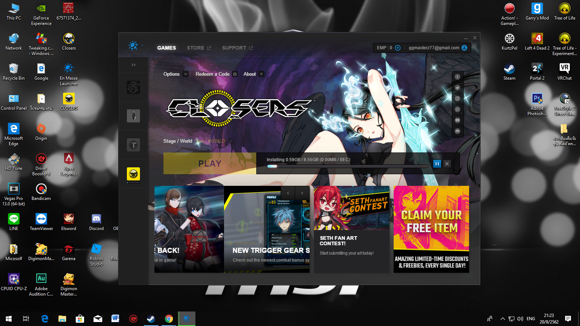Open GeForce Experience desktop shortcut

point(41,14)
